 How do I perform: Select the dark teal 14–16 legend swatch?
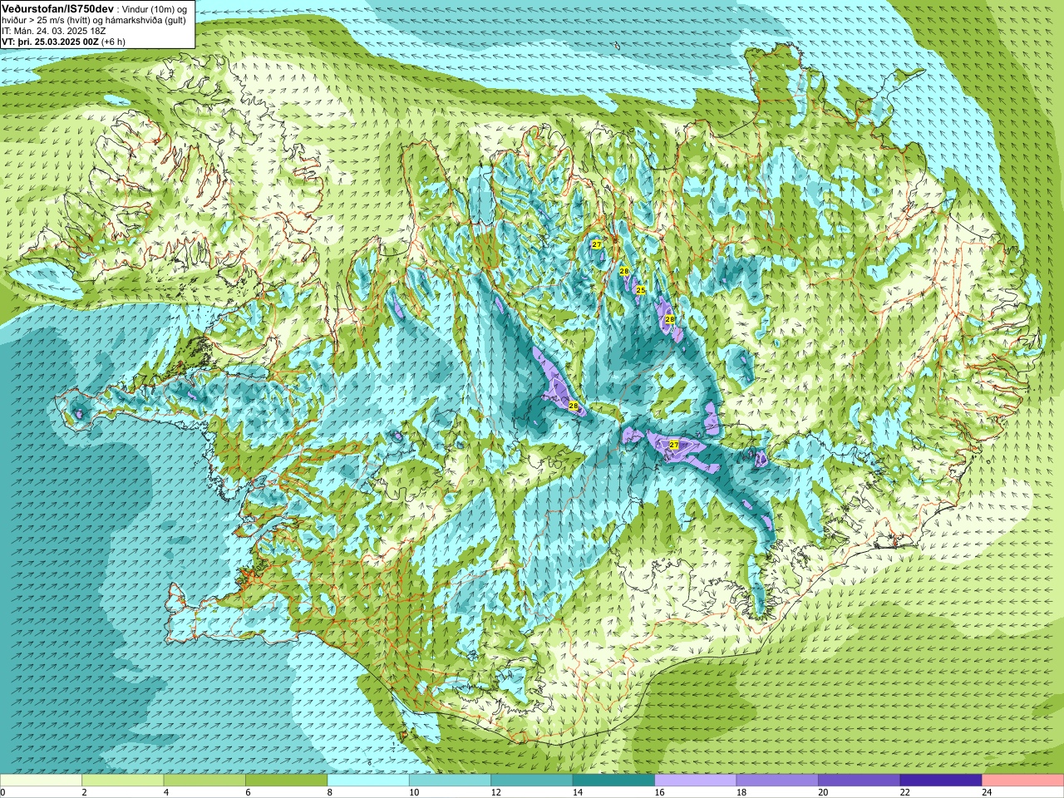point(614,781)
